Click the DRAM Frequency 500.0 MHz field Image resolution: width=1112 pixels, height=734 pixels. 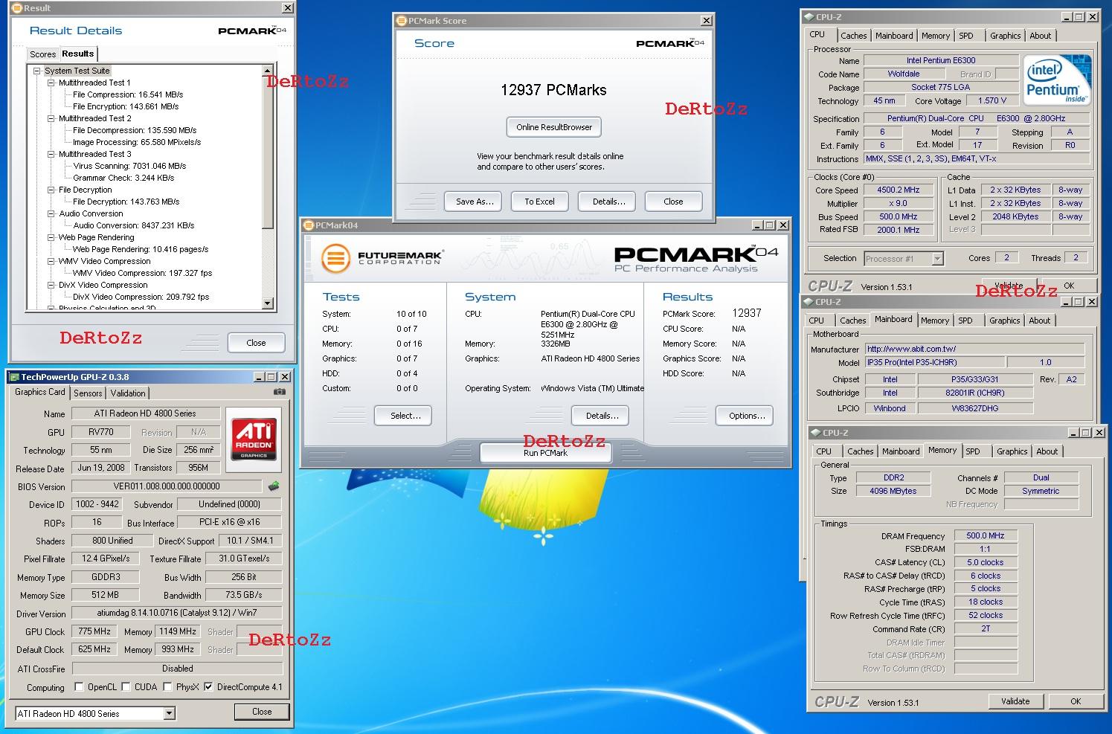click(985, 535)
